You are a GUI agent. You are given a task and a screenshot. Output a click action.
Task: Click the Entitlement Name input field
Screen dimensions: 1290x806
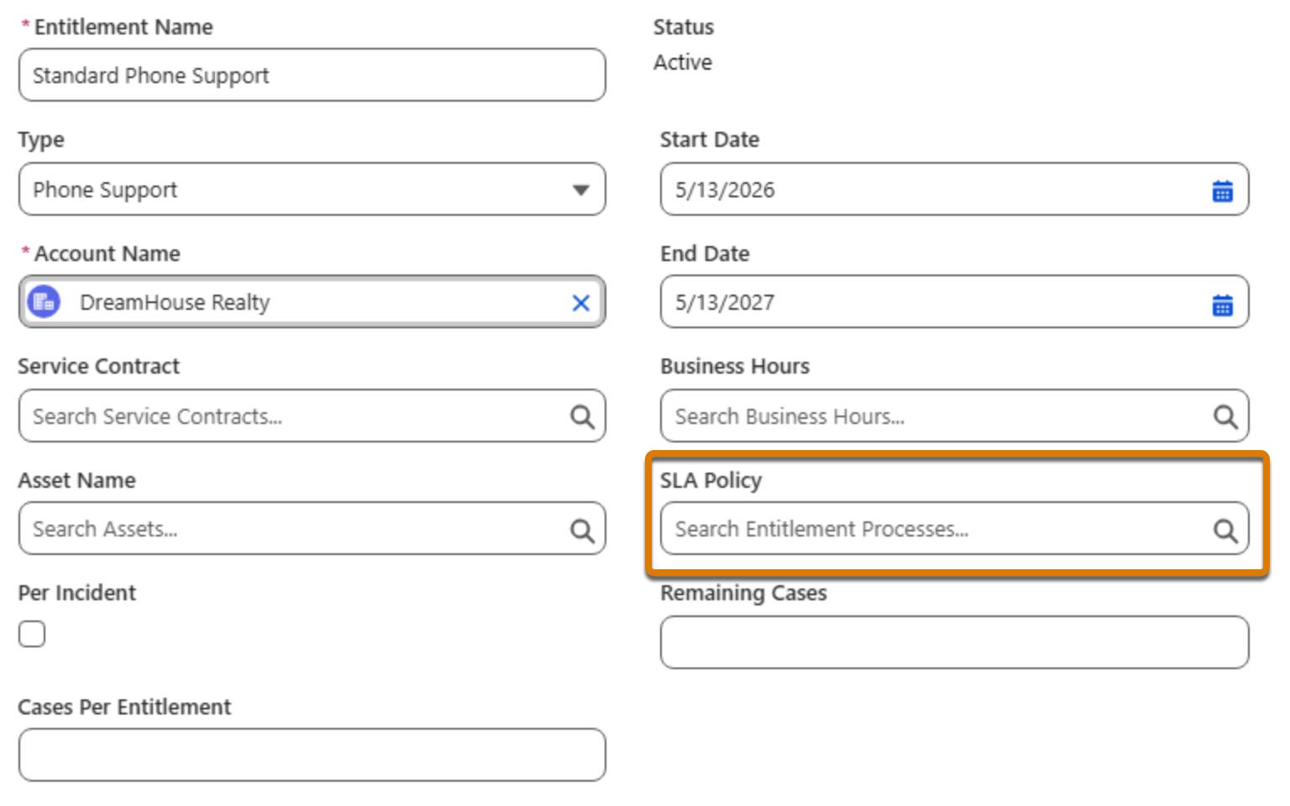[x=312, y=75]
